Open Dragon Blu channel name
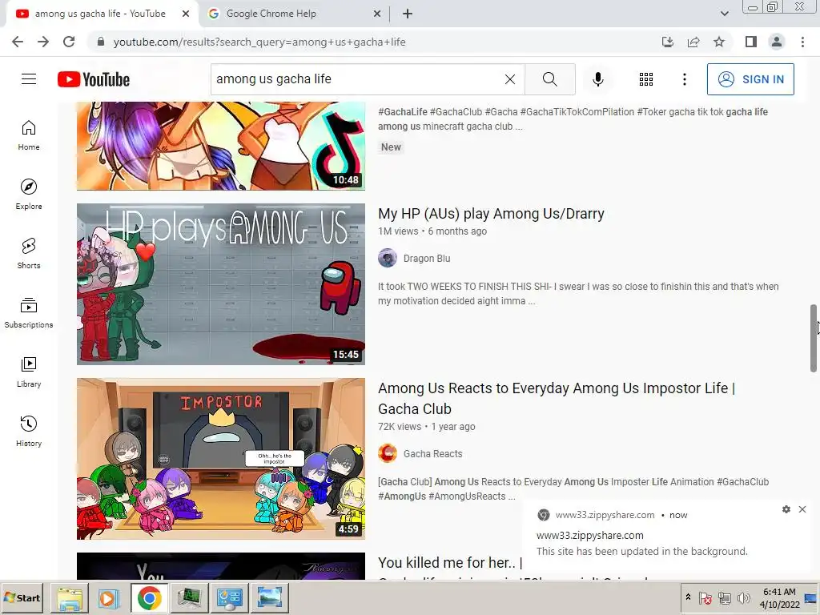Viewport: 820px width, 615px height. tap(427, 259)
